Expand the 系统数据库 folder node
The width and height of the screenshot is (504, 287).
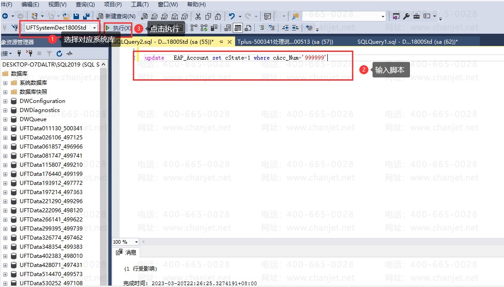[5, 83]
